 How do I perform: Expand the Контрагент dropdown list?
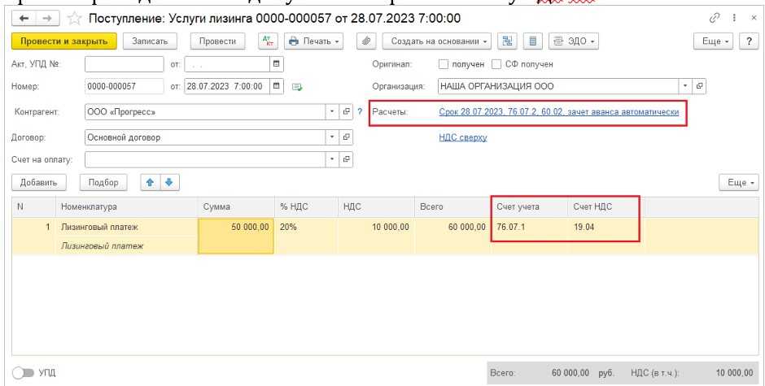point(332,112)
